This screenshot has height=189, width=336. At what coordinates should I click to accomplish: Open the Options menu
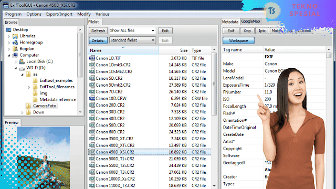click(x=34, y=14)
